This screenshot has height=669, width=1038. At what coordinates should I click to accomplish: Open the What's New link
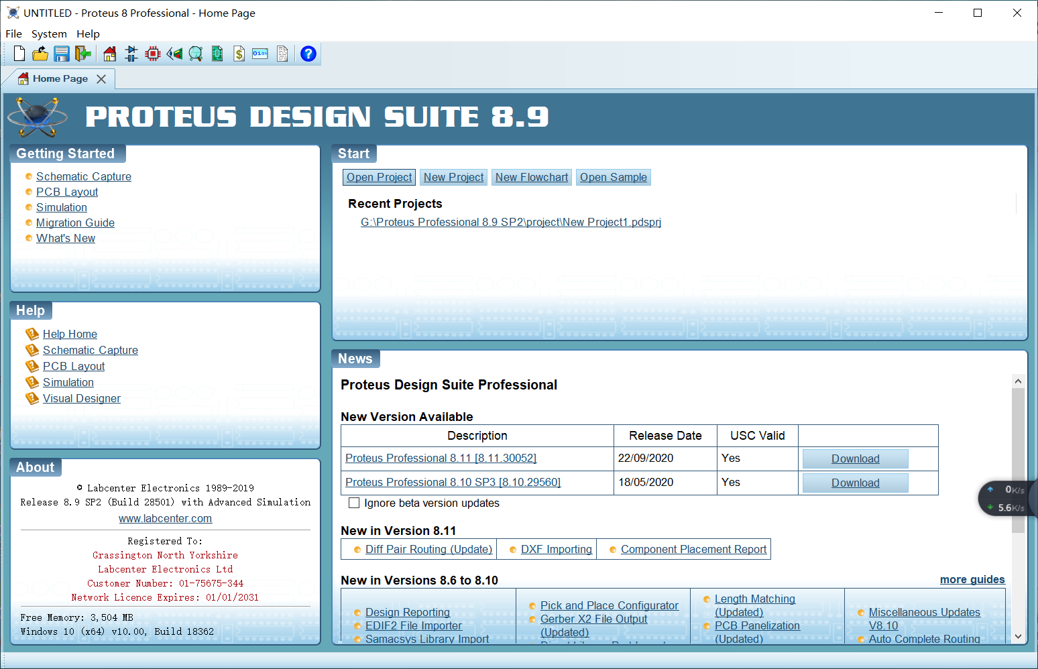[66, 238]
